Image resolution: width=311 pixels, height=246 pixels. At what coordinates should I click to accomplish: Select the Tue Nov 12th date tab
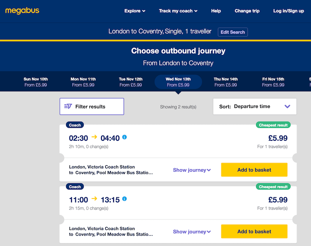tap(131, 82)
